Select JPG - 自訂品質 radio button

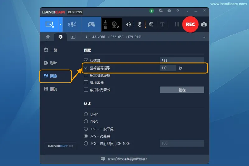pos(86,143)
